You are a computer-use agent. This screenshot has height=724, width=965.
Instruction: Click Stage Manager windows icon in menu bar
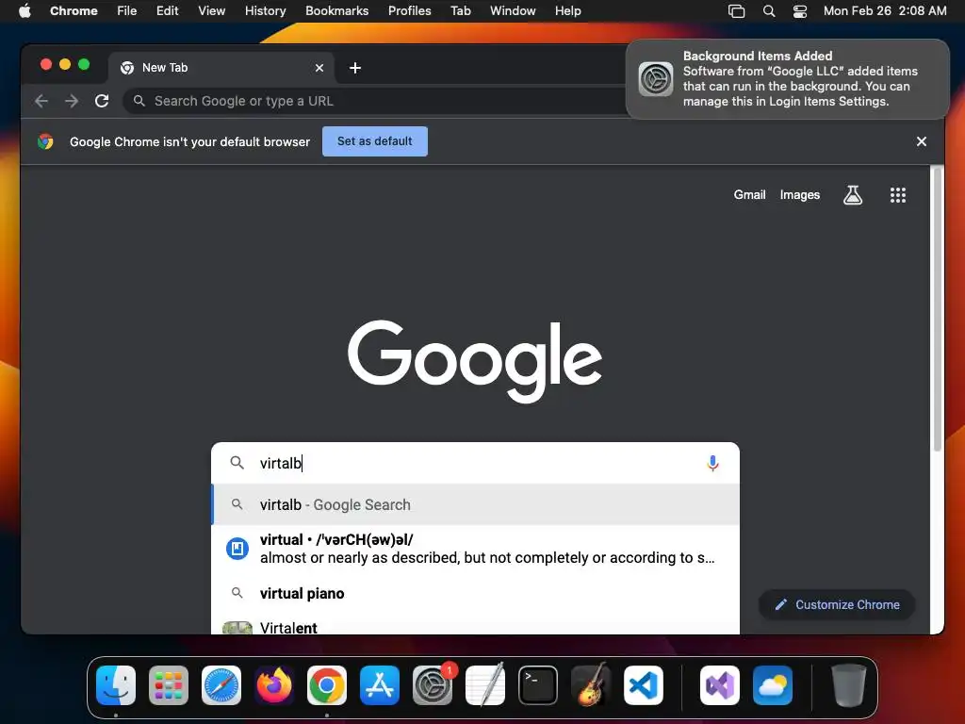tap(736, 11)
